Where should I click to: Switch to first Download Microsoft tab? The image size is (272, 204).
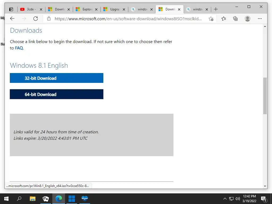57,9
